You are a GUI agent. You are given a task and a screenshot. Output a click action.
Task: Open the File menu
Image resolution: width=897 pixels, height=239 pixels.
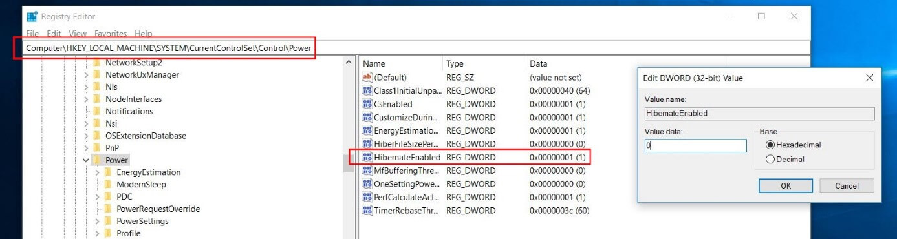point(32,34)
